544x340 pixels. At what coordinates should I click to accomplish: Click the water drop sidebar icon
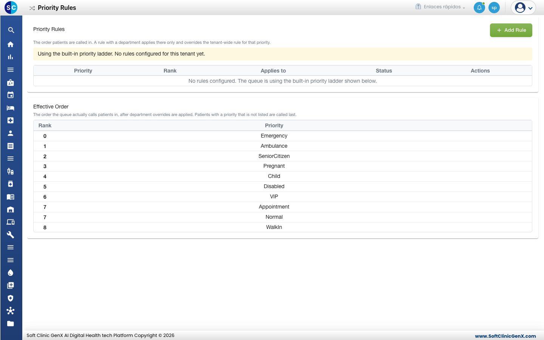(11, 273)
